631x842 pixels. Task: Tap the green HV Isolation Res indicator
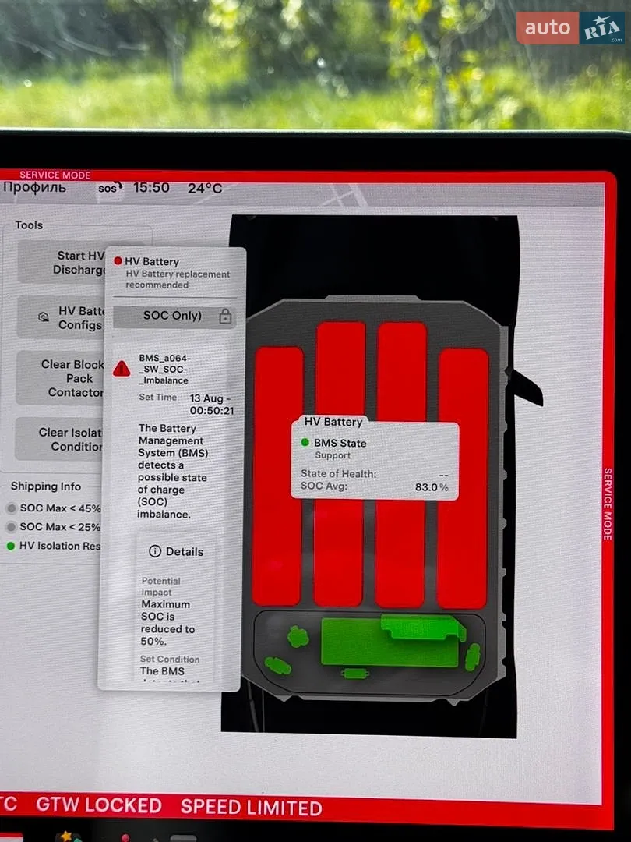click(10, 546)
